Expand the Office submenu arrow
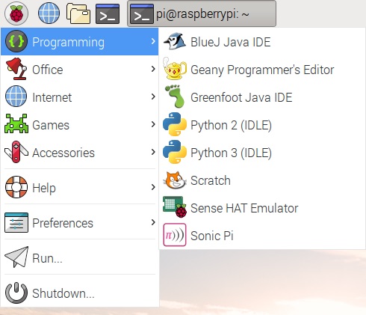The image size is (366, 315). click(153, 69)
